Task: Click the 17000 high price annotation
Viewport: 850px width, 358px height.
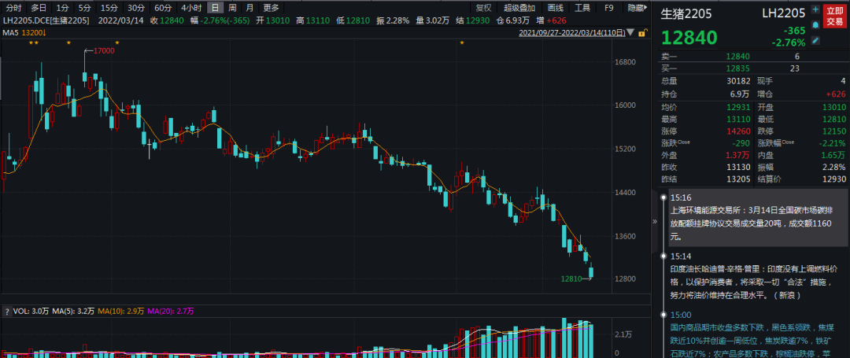Action: pos(104,50)
